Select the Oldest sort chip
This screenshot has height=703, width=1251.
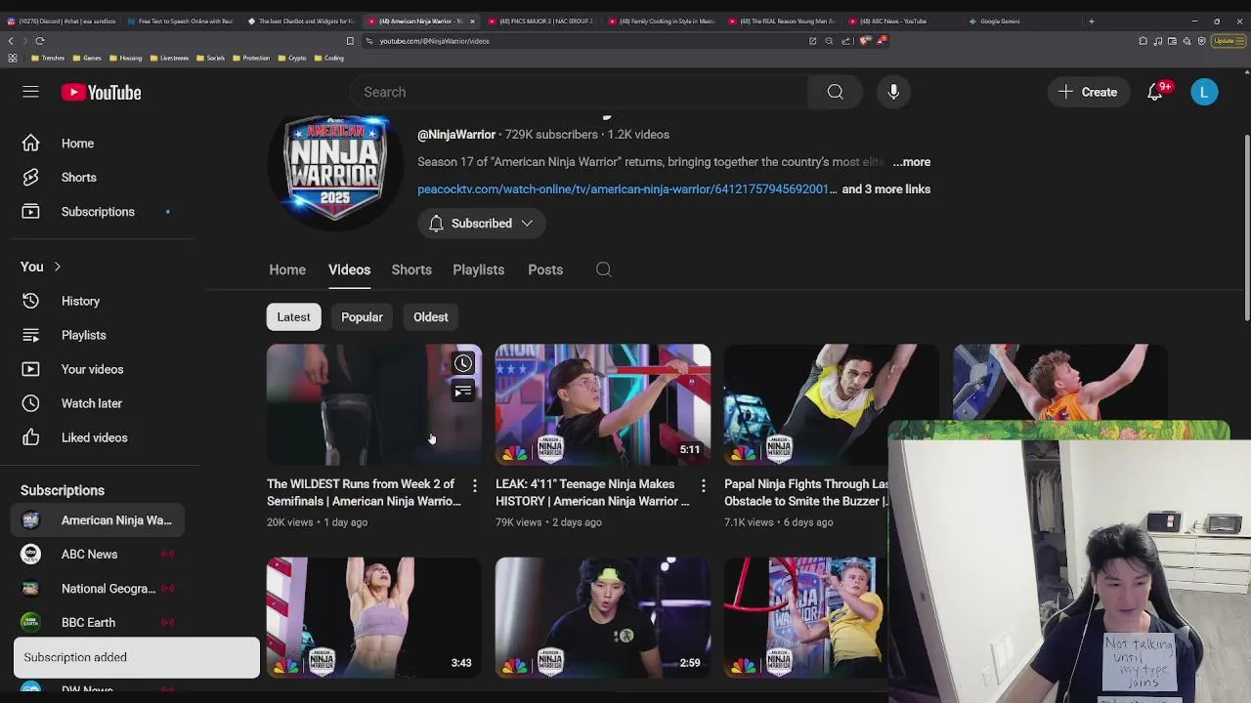click(x=430, y=317)
